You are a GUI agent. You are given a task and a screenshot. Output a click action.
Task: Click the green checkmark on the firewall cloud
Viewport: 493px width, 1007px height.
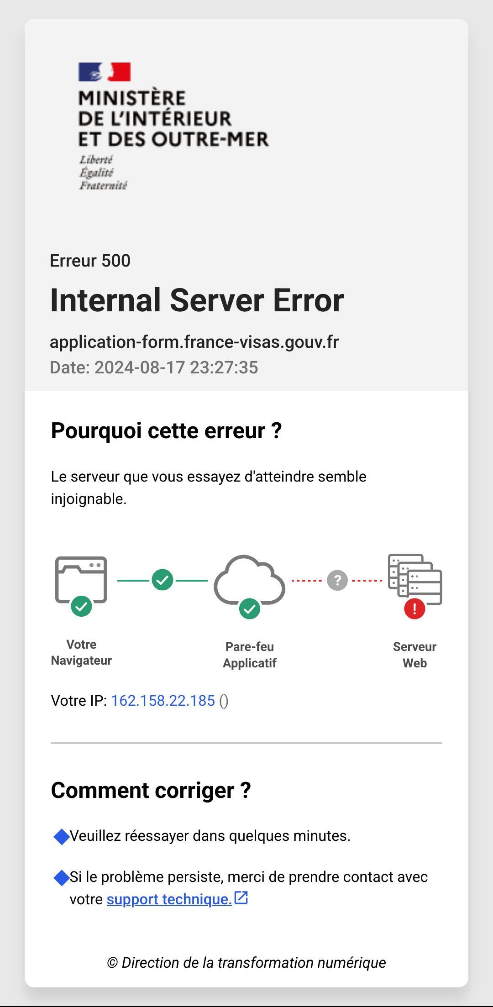coord(249,608)
